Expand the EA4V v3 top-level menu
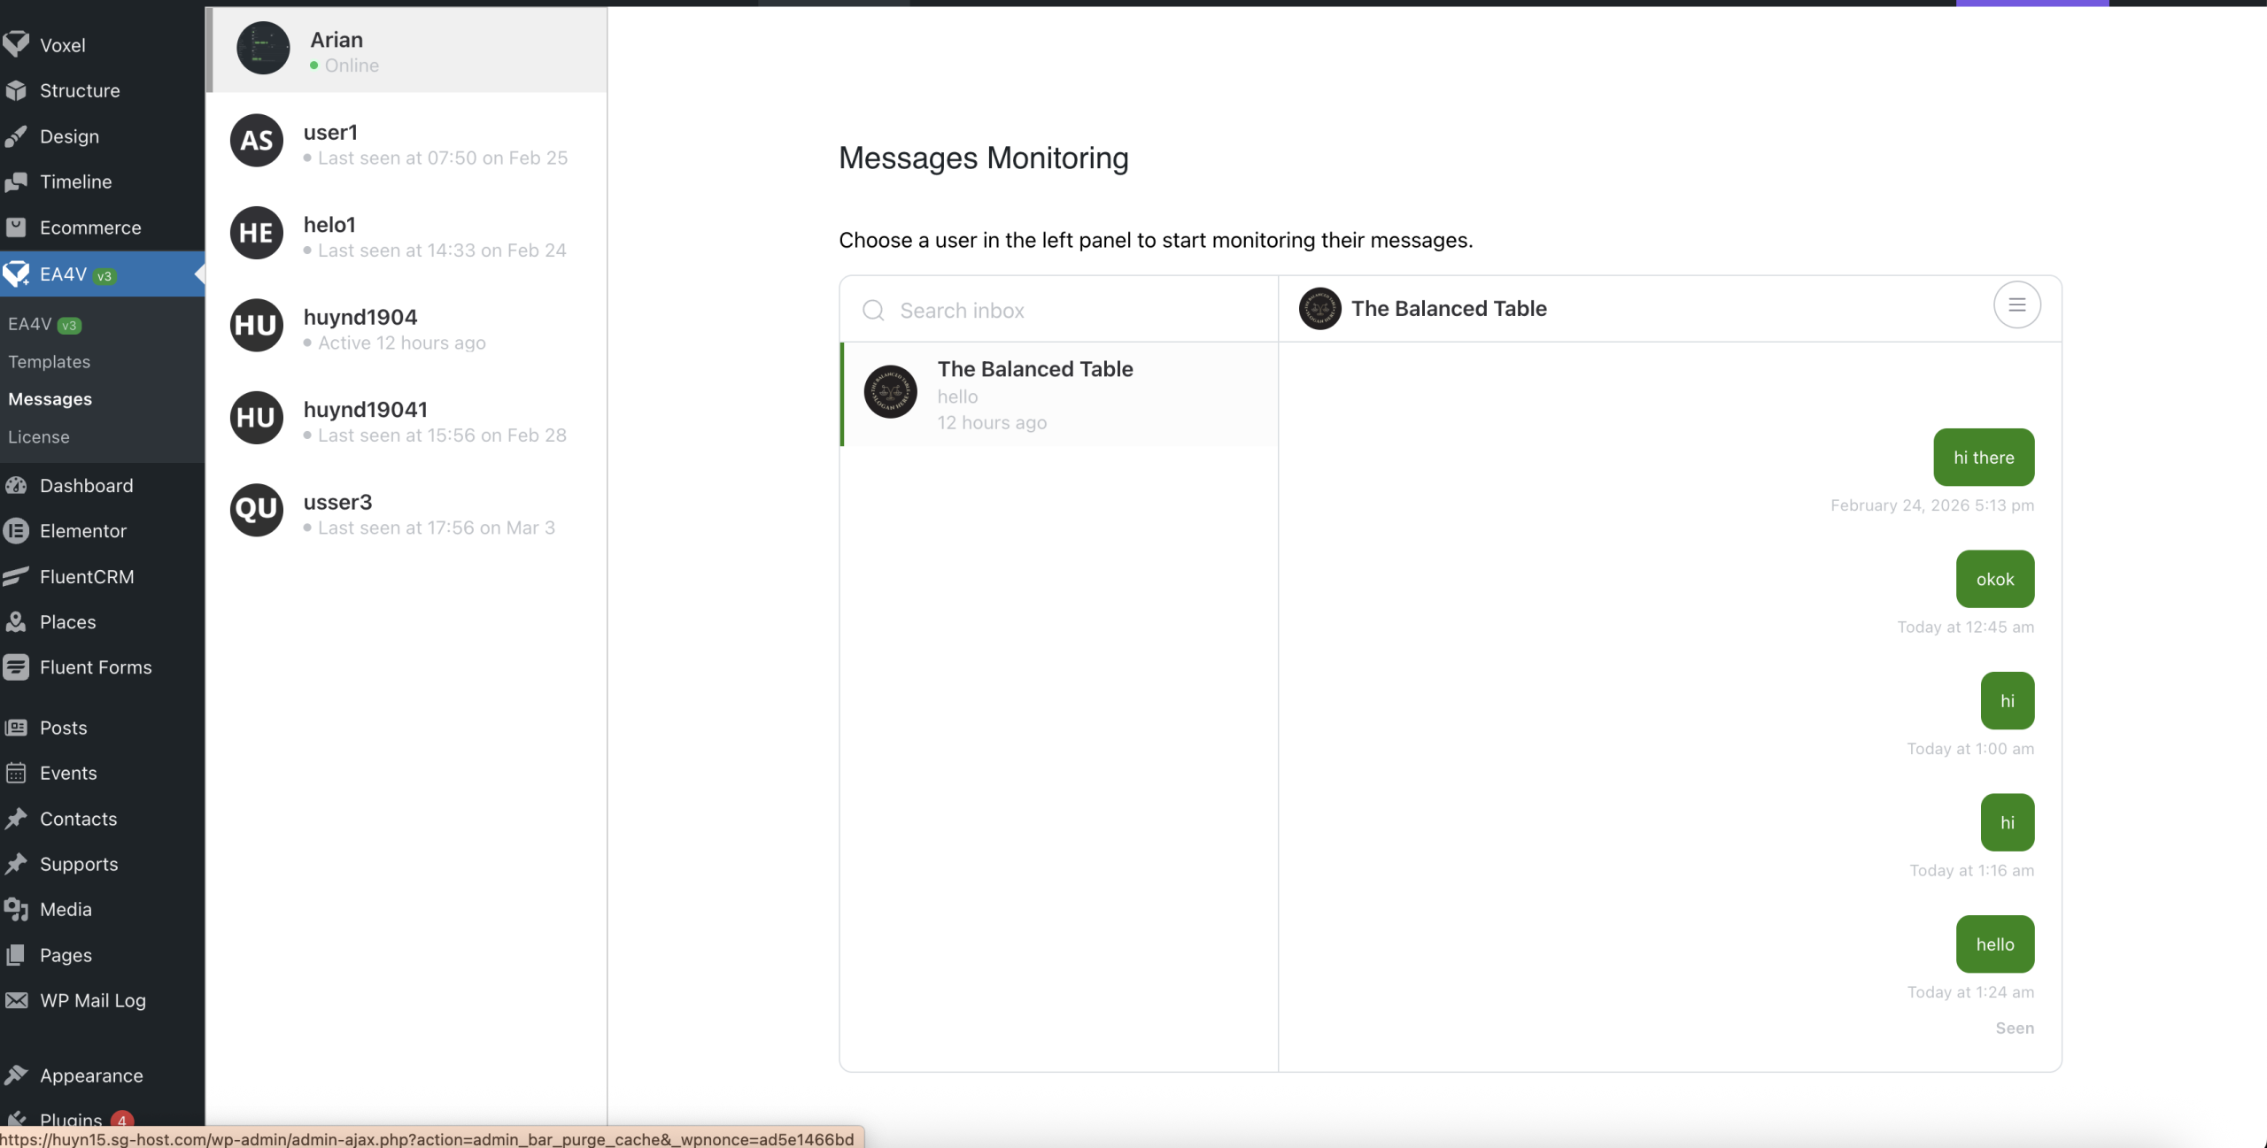 pos(64,274)
